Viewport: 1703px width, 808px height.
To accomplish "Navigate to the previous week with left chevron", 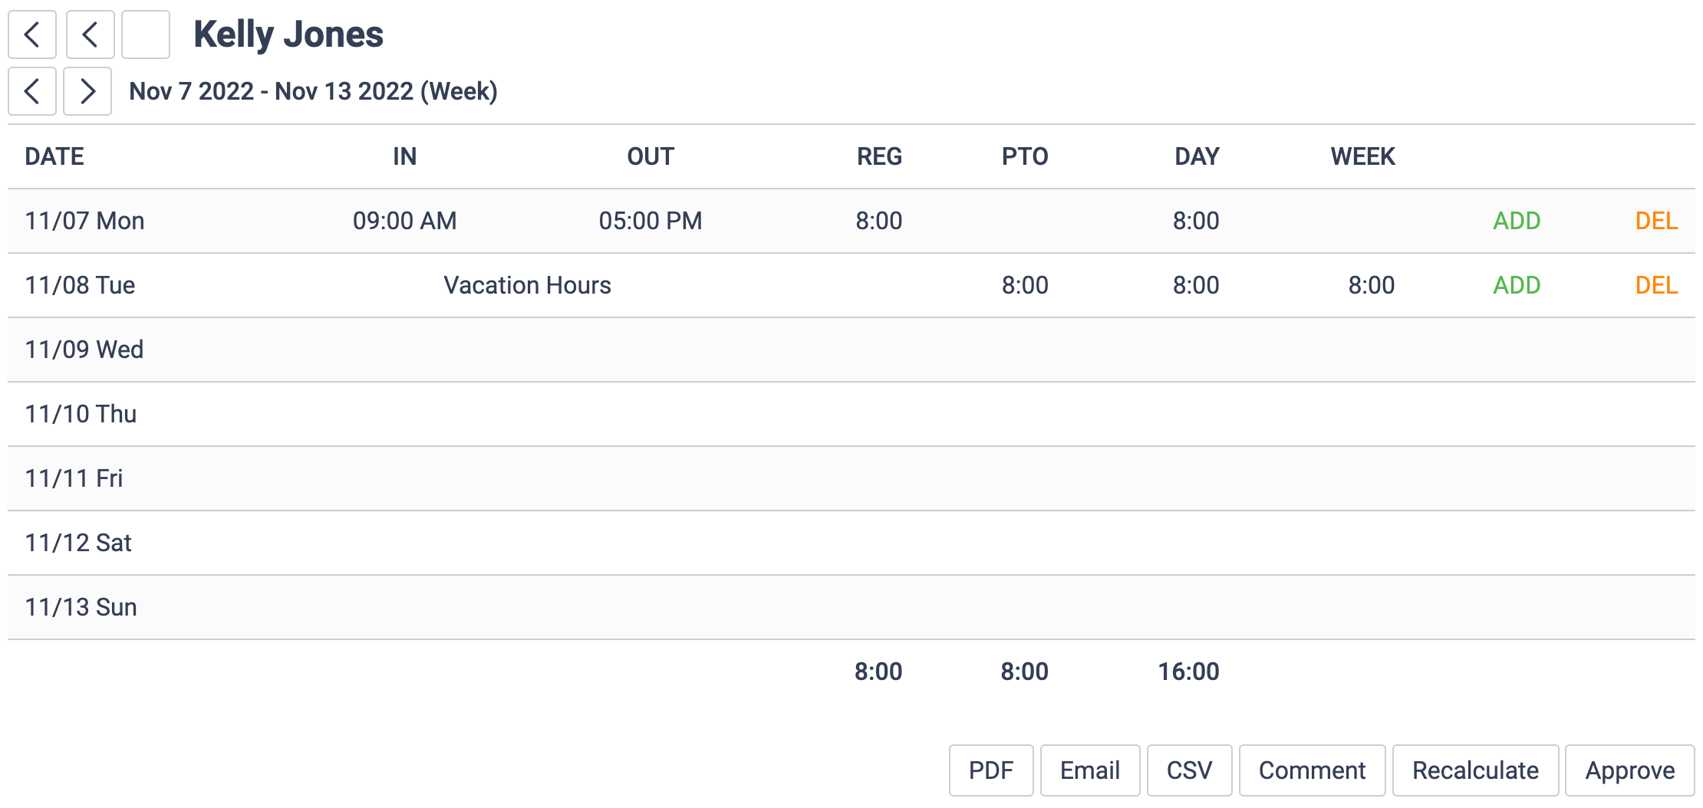I will point(31,91).
